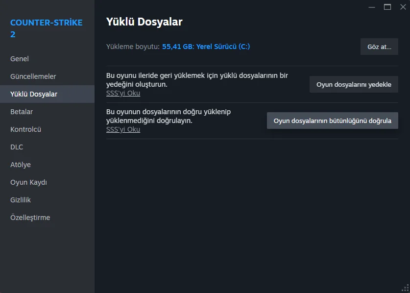Screen dimensions: 410x293
Task: Open SSS'yi Oku link under verify description
Action: pos(123,129)
